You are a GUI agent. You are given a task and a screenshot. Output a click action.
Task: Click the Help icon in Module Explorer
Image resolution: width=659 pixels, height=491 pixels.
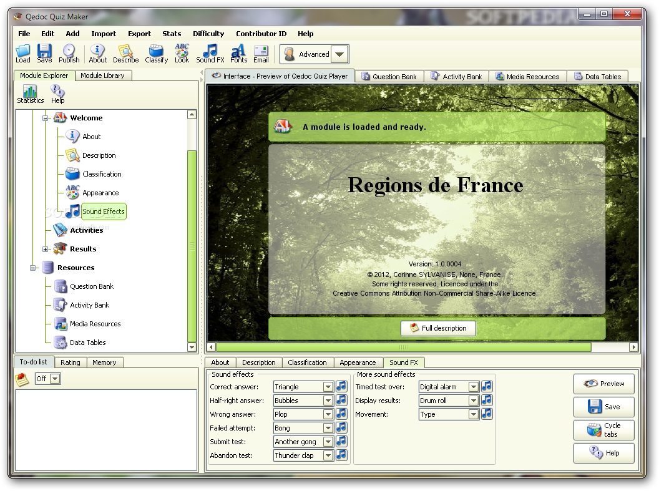[x=57, y=94]
